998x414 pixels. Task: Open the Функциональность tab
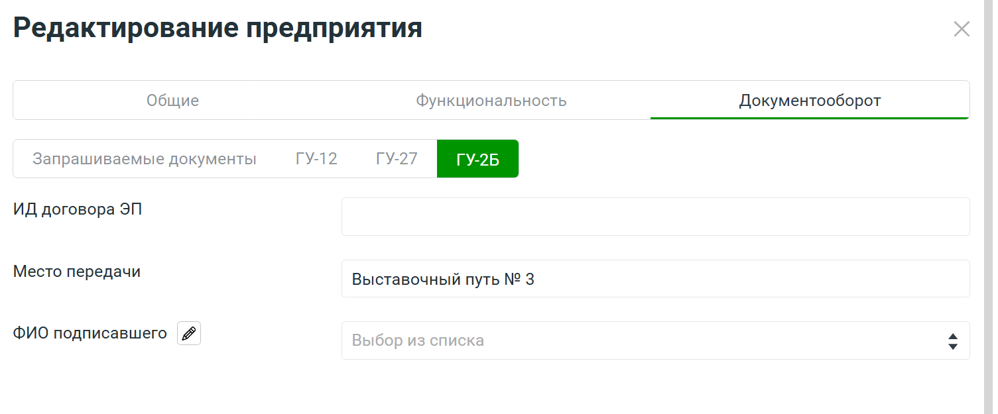coord(491,101)
